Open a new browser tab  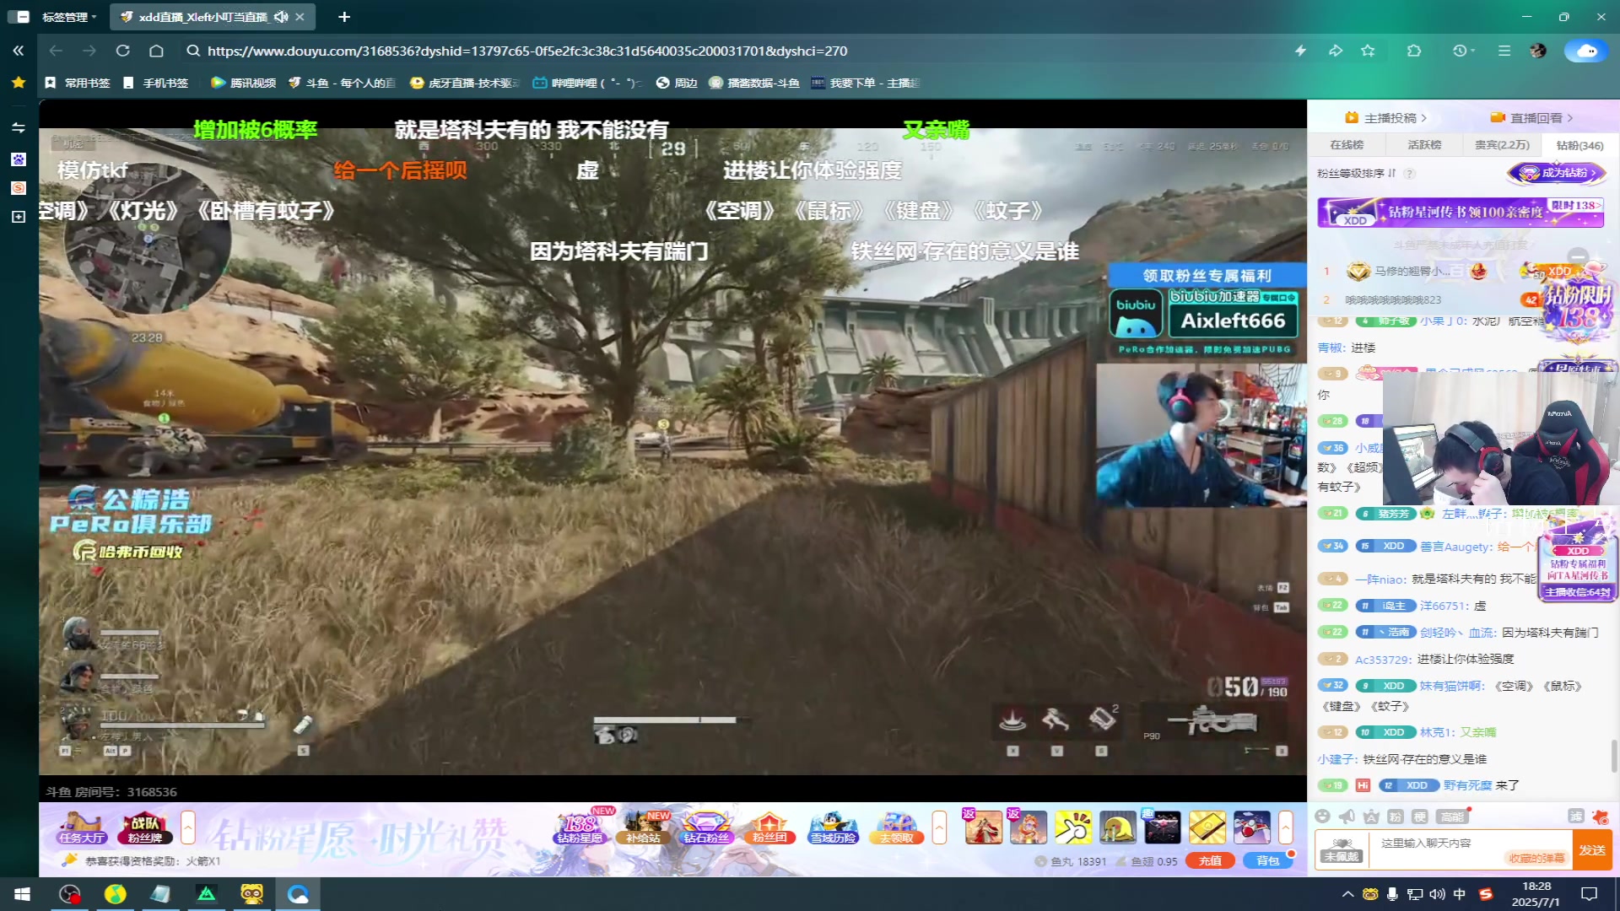click(x=344, y=17)
